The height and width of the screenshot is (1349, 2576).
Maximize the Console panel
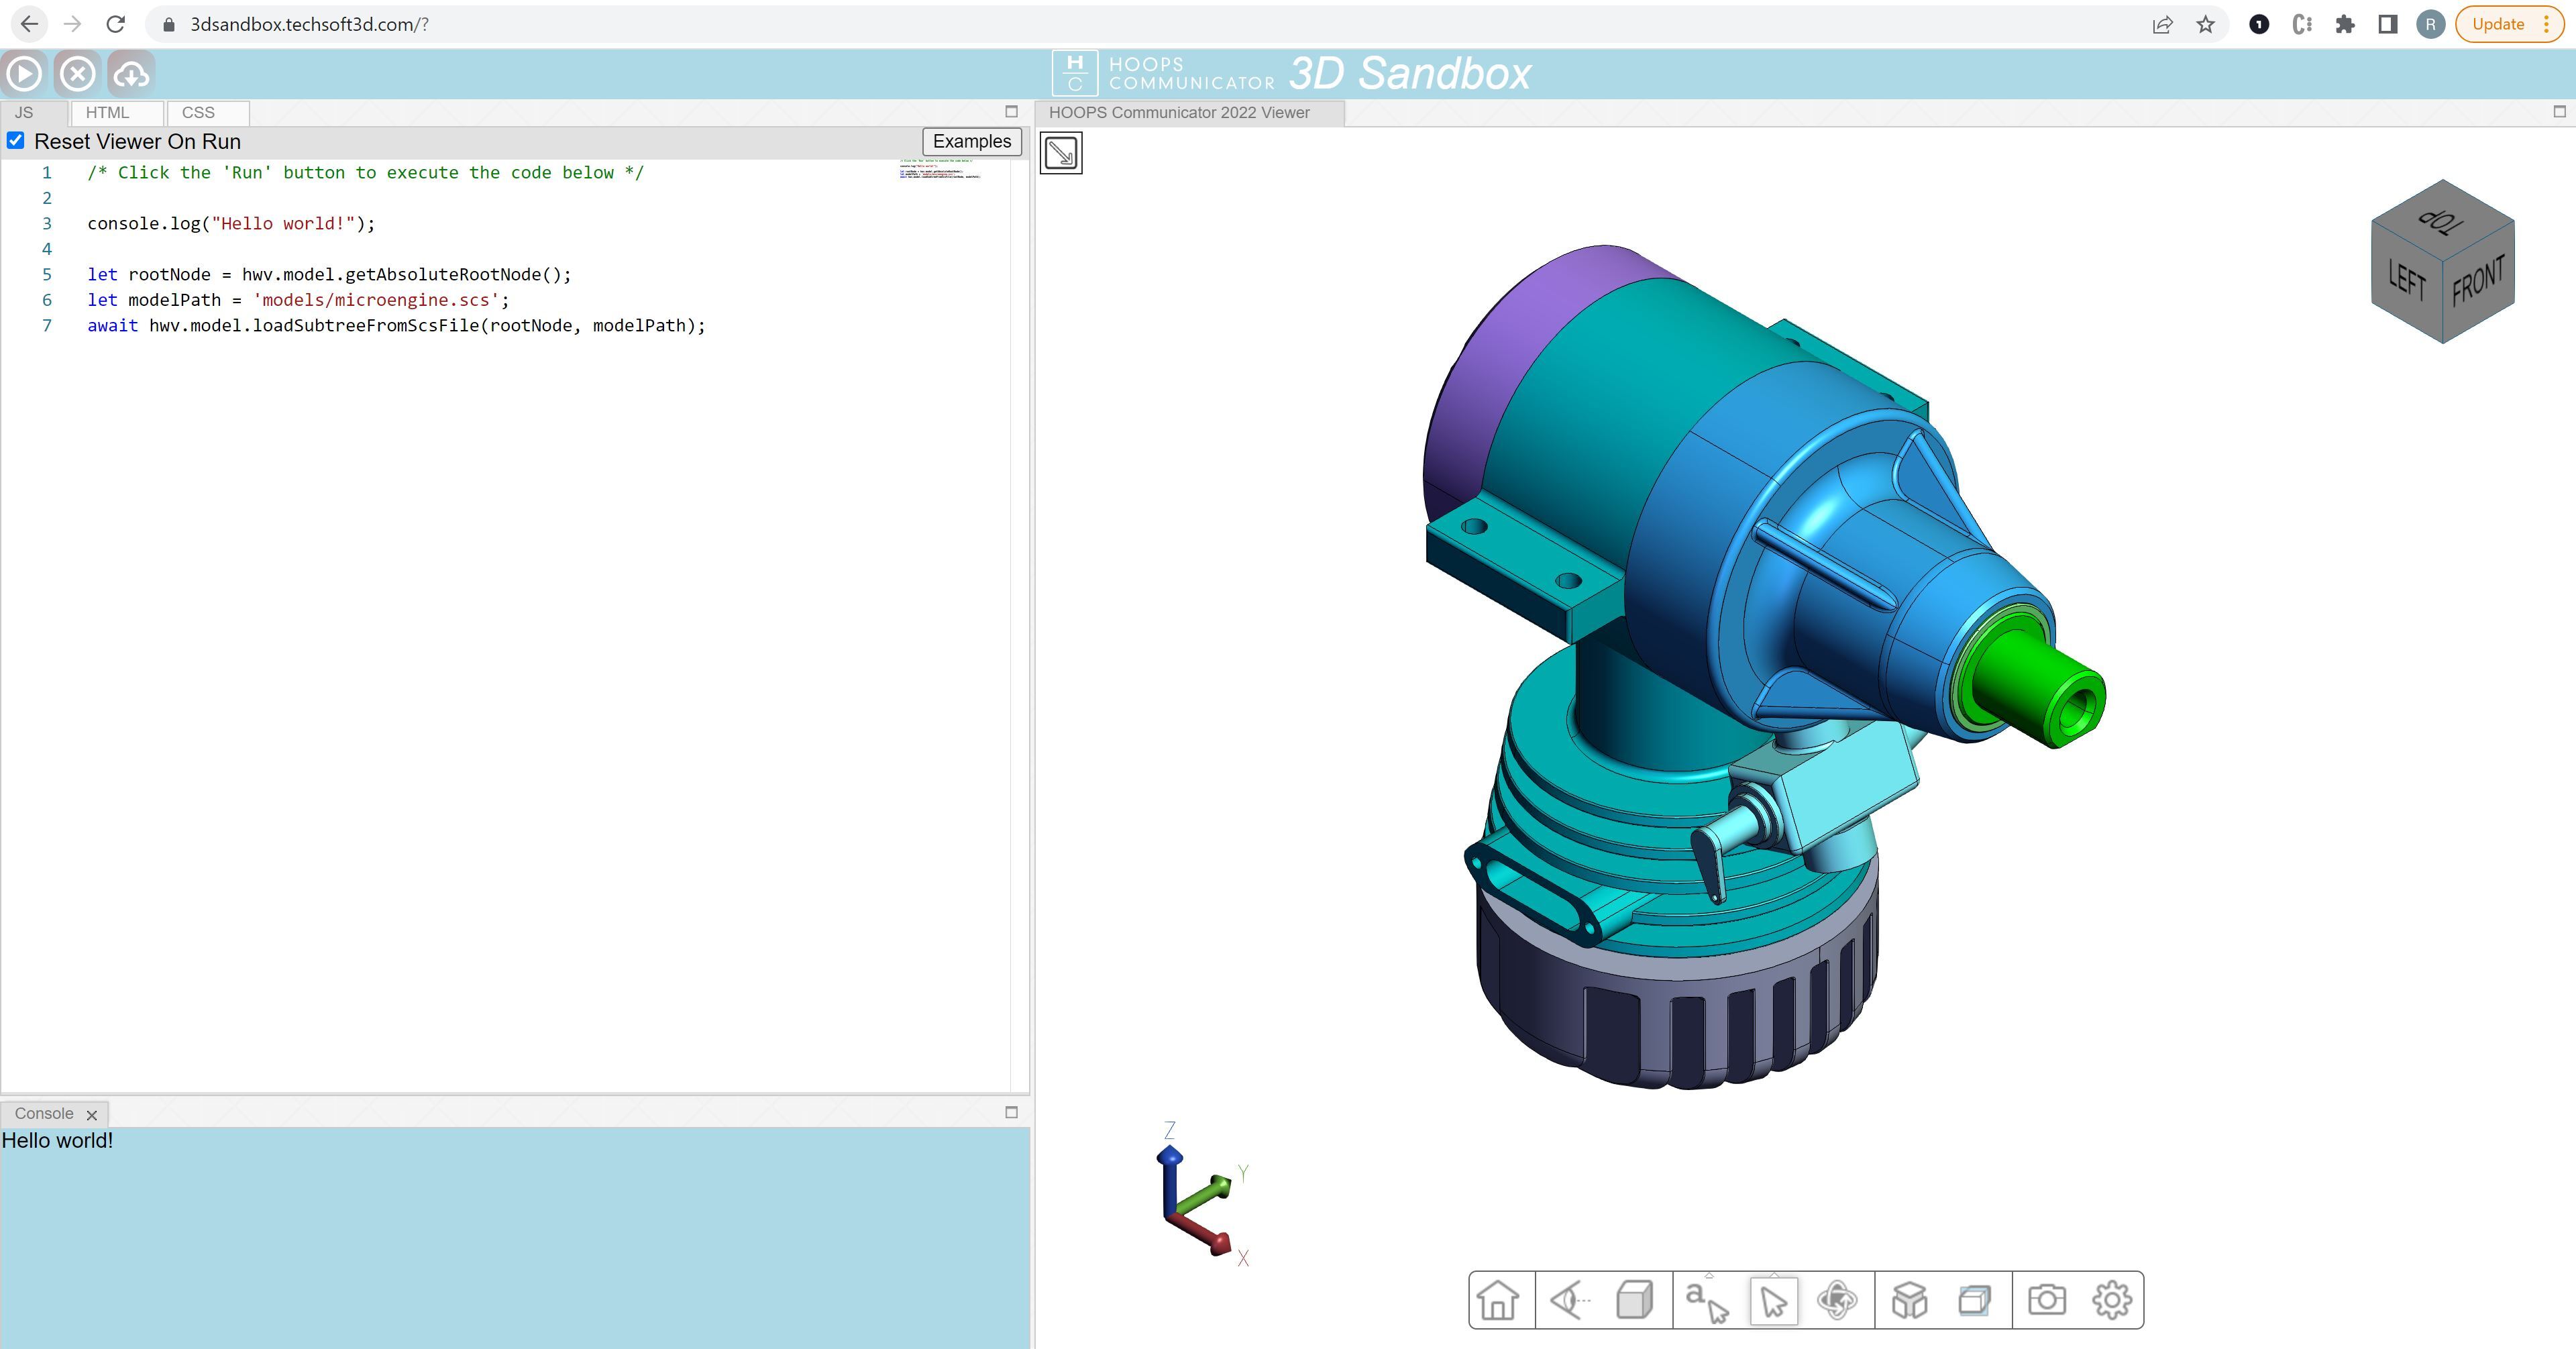(x=1011, y=1112)
